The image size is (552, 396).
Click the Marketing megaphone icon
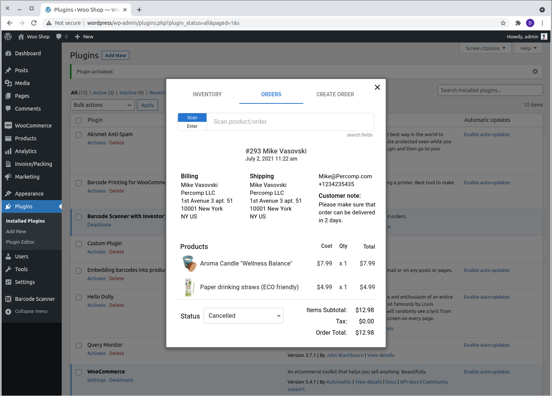click(x=8, y=177)
